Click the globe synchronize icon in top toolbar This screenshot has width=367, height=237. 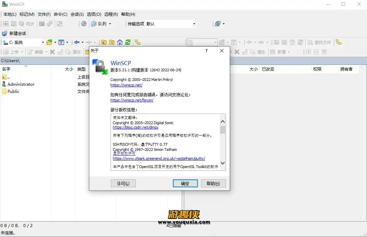click(218, 24)
